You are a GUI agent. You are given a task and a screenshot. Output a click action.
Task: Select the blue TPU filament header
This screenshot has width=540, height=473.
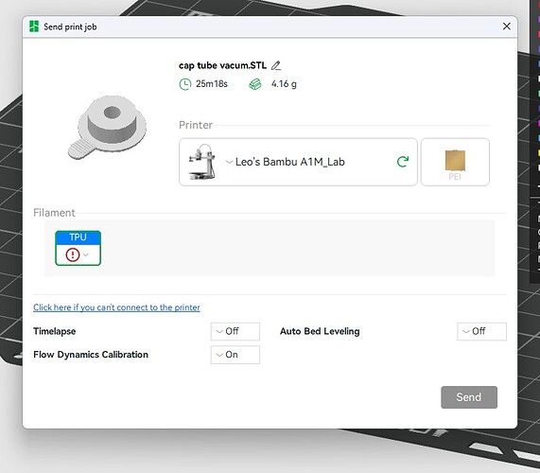pos(78,237)
